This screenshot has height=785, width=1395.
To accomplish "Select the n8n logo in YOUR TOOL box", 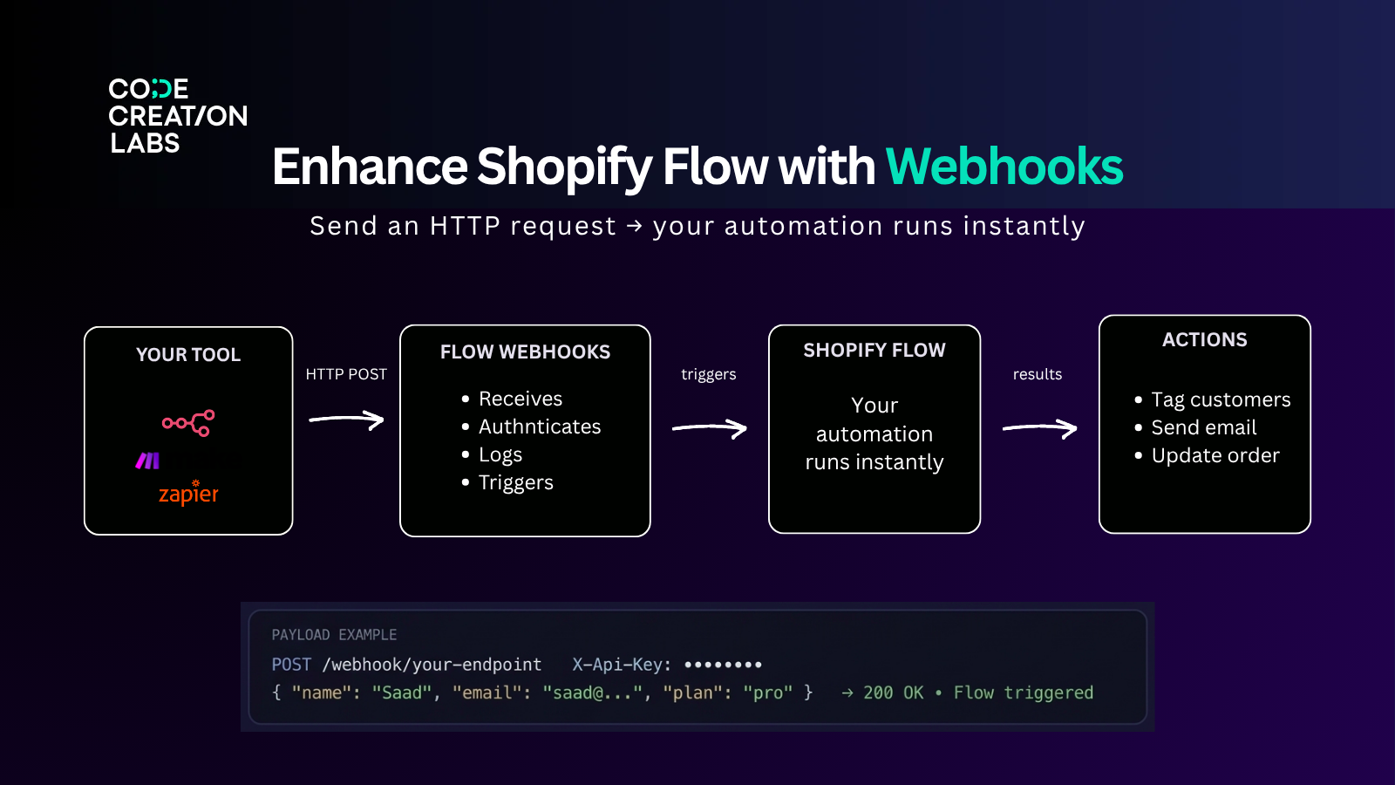I will click(187, 425).
